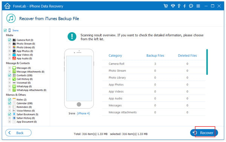Viewport: 226px width, 142px height.
Task: Uncheck the Contacts (108) checkbox
Action: [x=9, y=75]
